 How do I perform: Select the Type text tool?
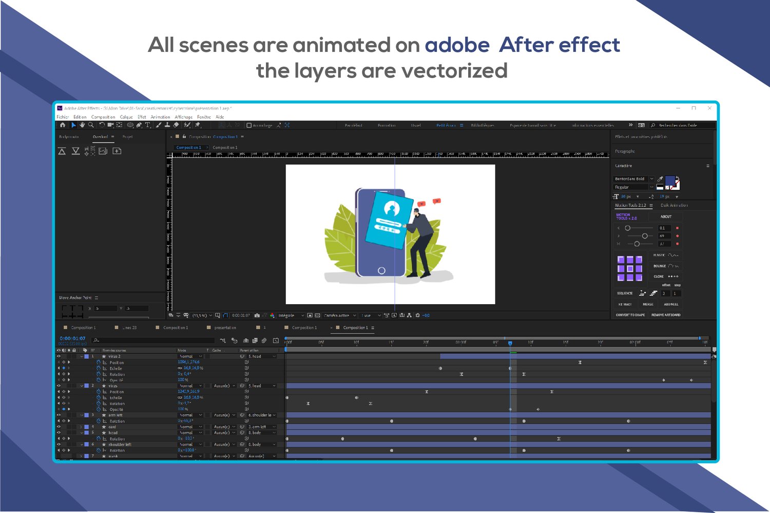pyautogui.click(x=148, y=125)
